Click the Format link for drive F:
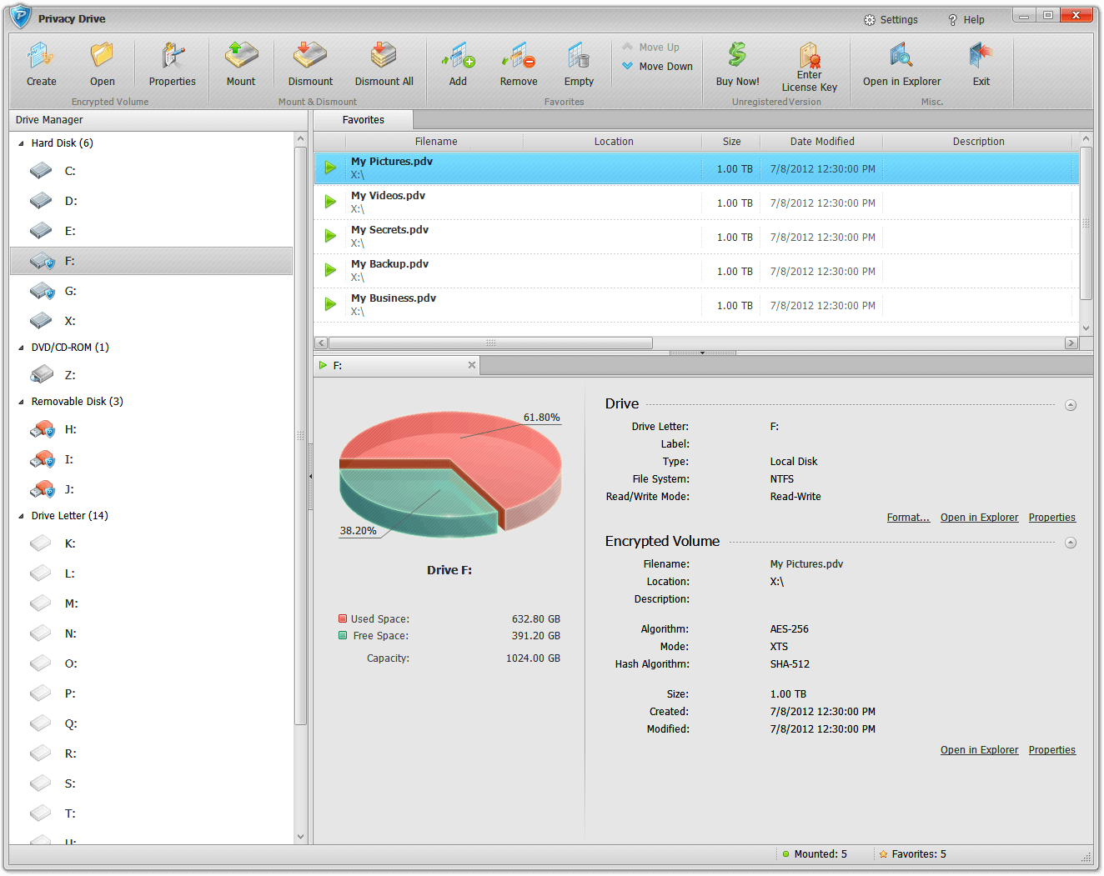This screenshot has width=1104, height=876. pos(907,517)
